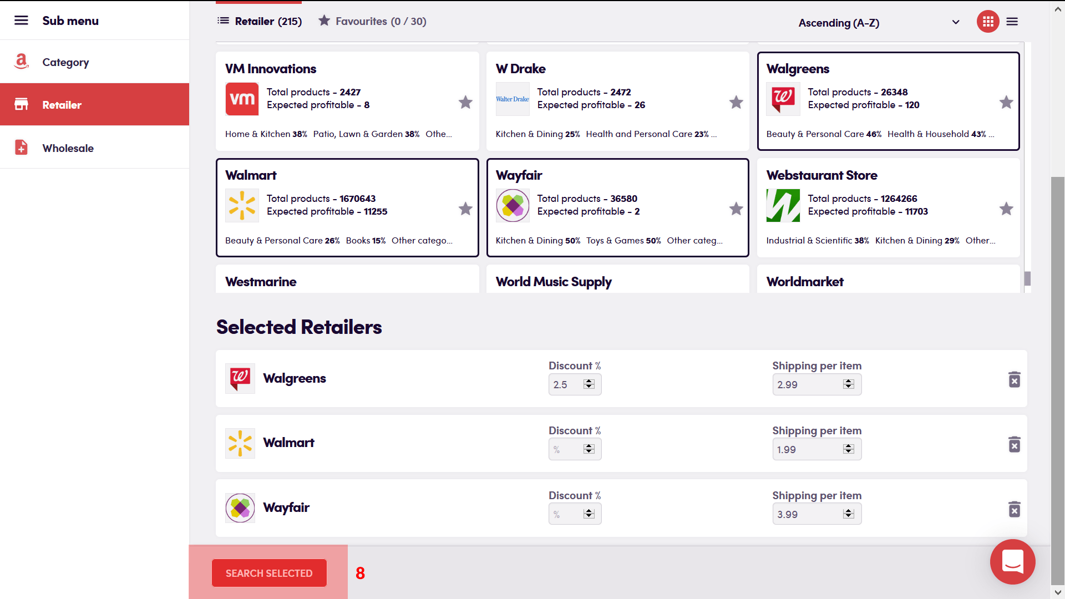Adjust Walmart discount stepper arrows

tap(589, 449)
